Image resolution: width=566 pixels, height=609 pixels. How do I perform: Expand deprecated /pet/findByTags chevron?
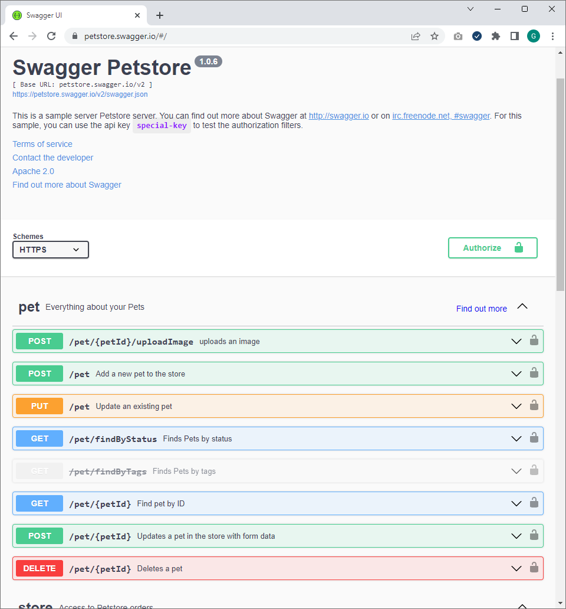(x=516, y=471)
